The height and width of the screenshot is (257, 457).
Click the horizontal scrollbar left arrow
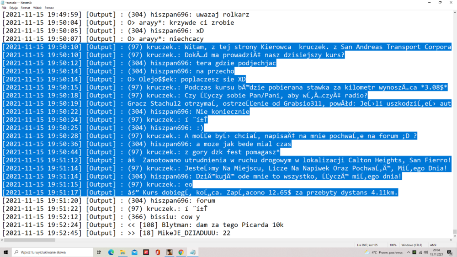(x=2, y=240)
